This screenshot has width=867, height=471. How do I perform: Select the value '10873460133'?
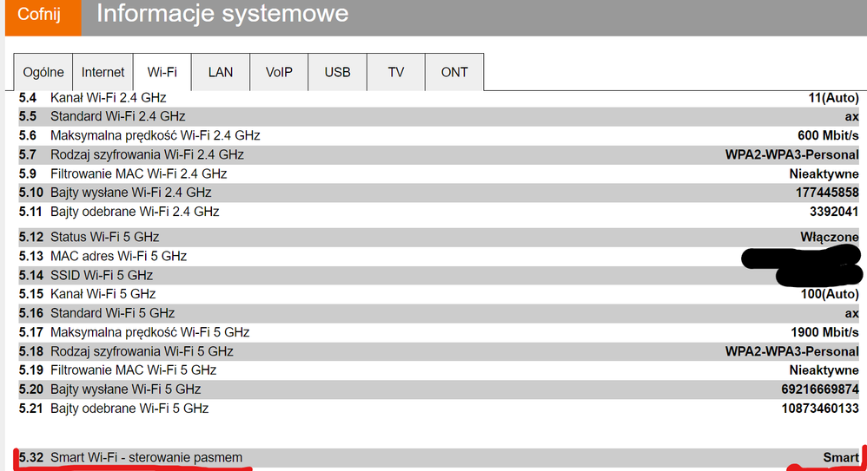pyautogui.click(x=820, y=409)
